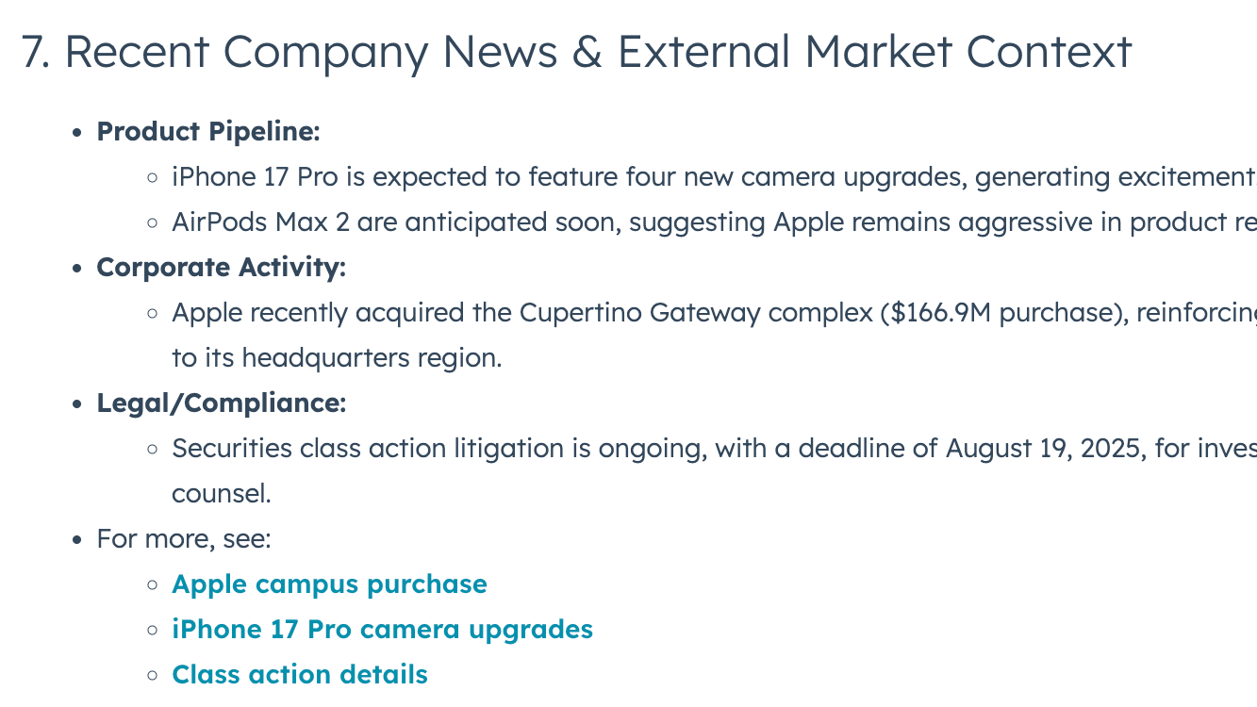Open the Apple campus purchase link

click(329, 584)
